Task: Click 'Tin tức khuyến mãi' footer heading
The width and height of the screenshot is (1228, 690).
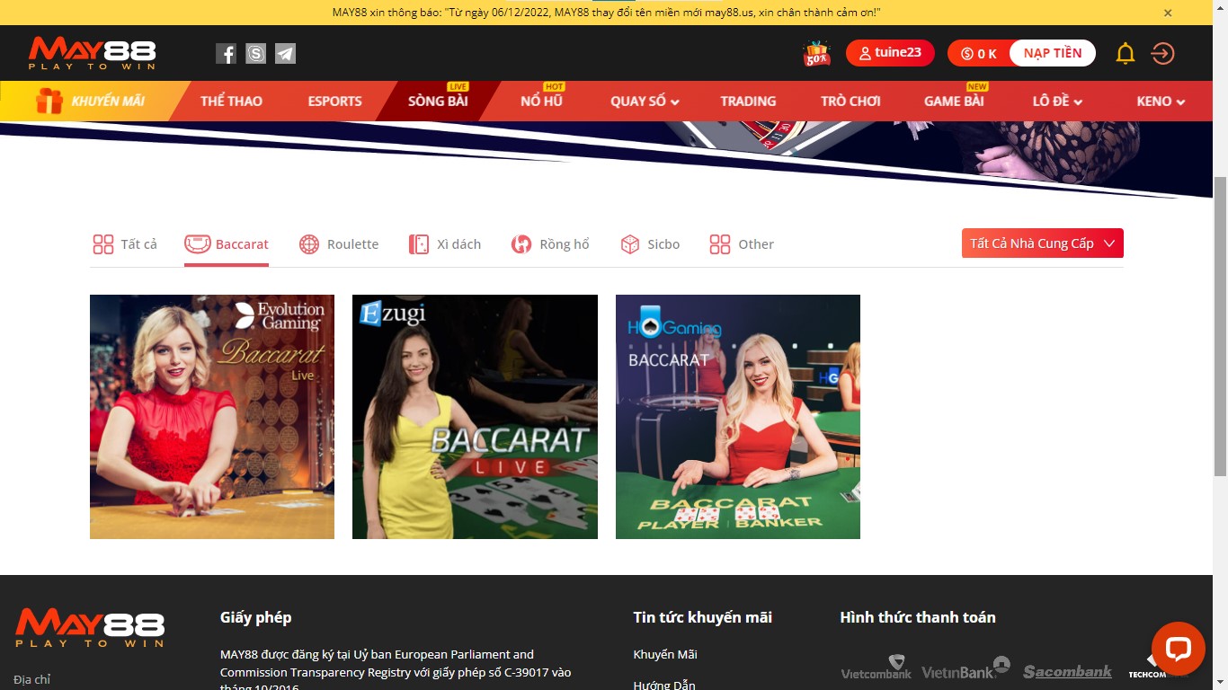Action: pyautogui.click(x=703, y=617)
